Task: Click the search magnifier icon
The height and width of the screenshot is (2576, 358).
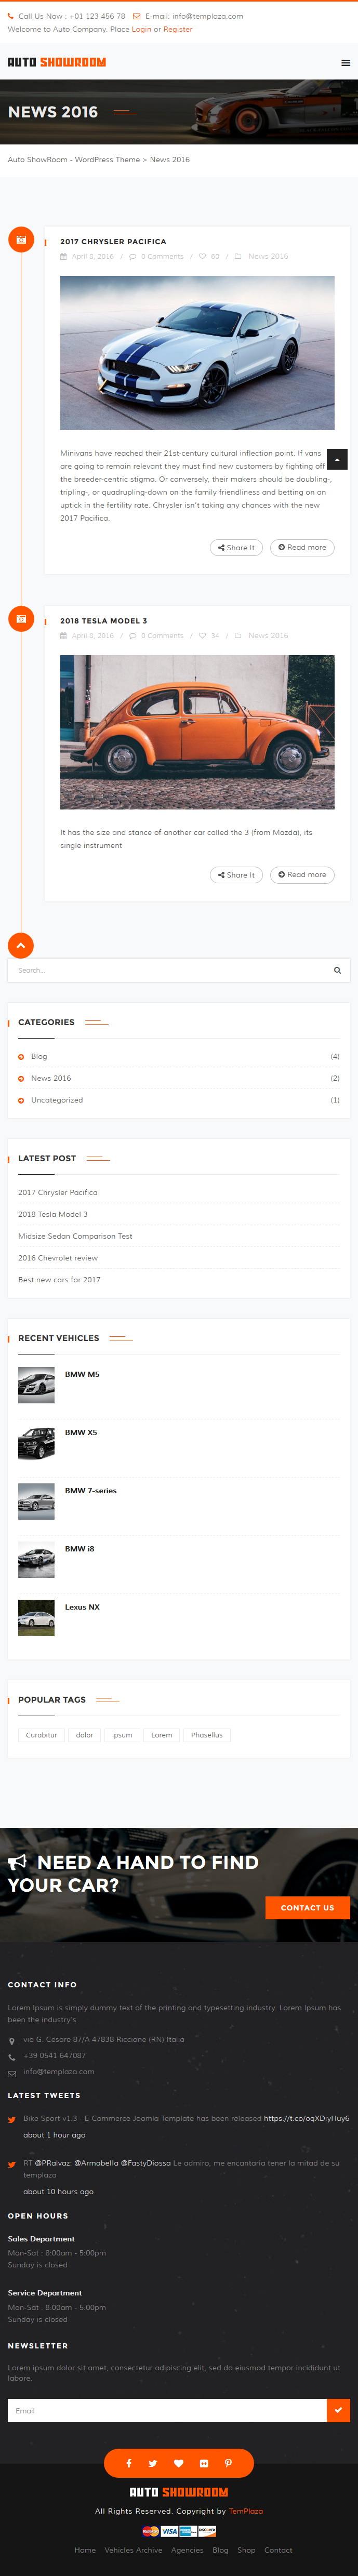Action: tap(337, 970)
